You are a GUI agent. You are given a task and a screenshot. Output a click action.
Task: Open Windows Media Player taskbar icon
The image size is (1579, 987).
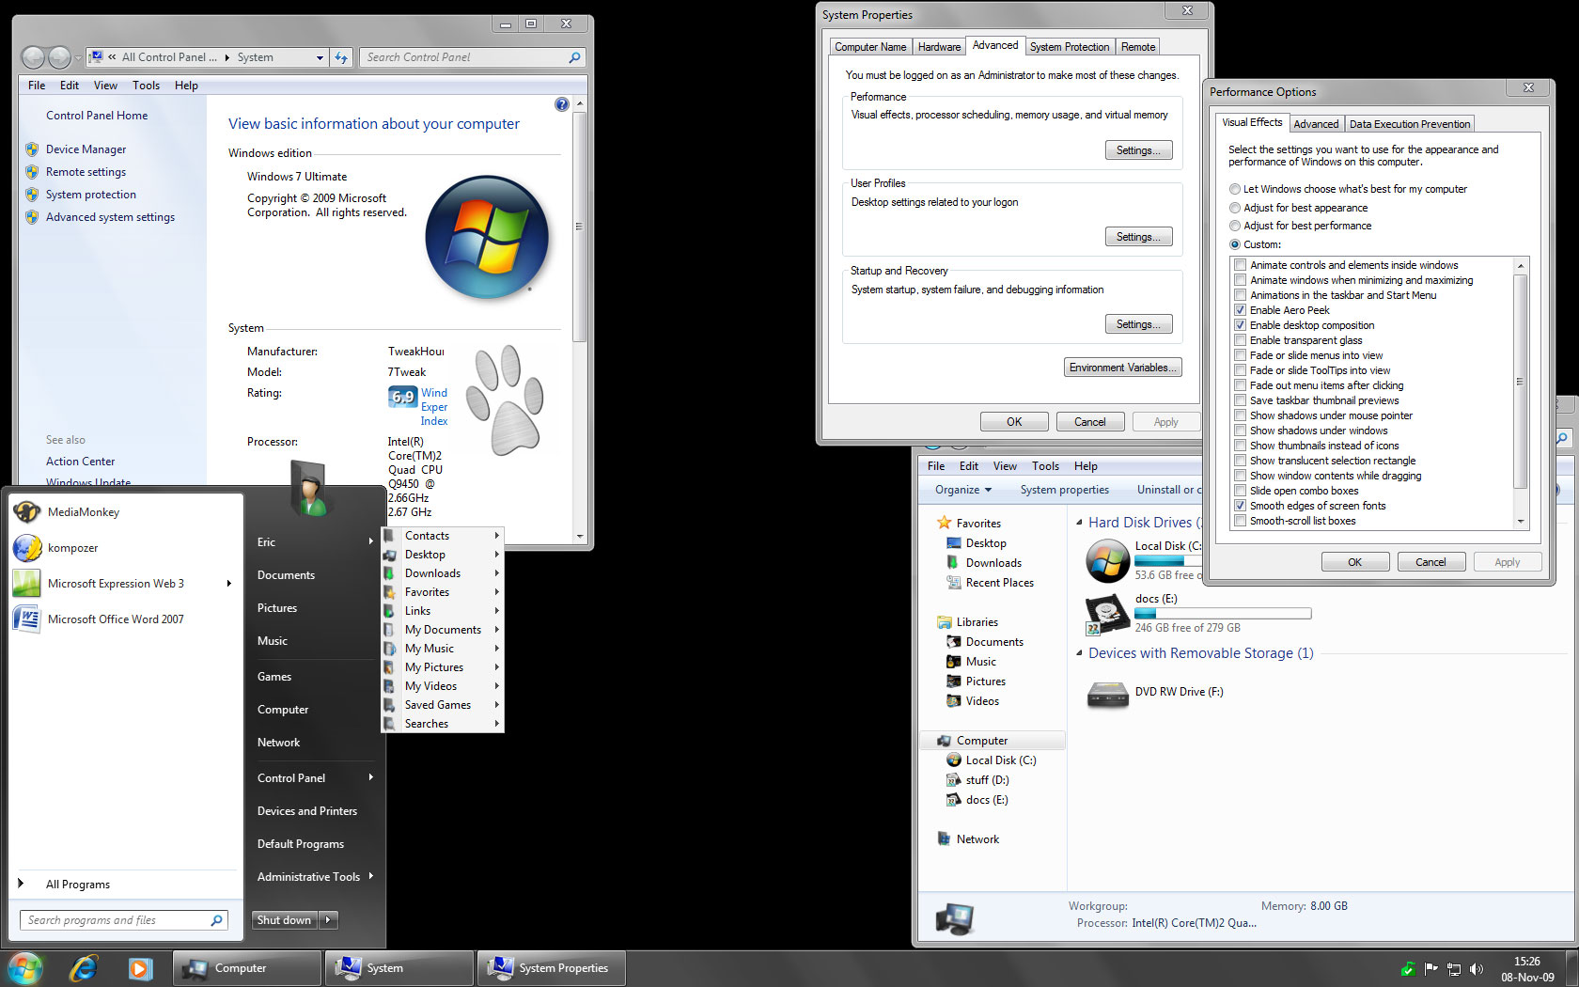(x=140, y=968)
